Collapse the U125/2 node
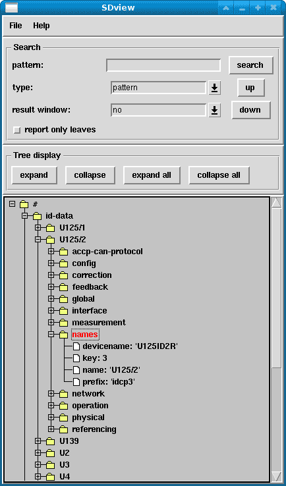The height and width of the screenshot is (486, 286). point(38,240)
